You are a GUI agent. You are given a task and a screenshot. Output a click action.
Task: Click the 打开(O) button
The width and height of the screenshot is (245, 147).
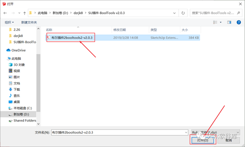tap(203, 140)
